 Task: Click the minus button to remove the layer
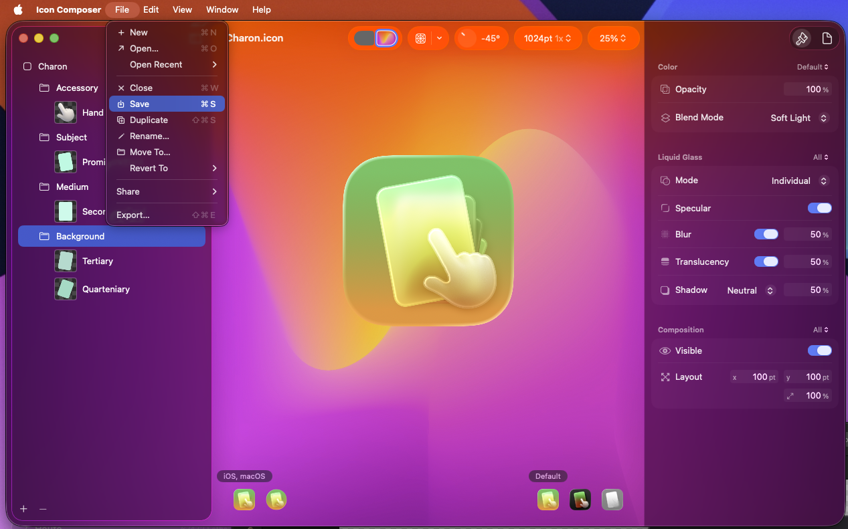(x=43, y=509)
